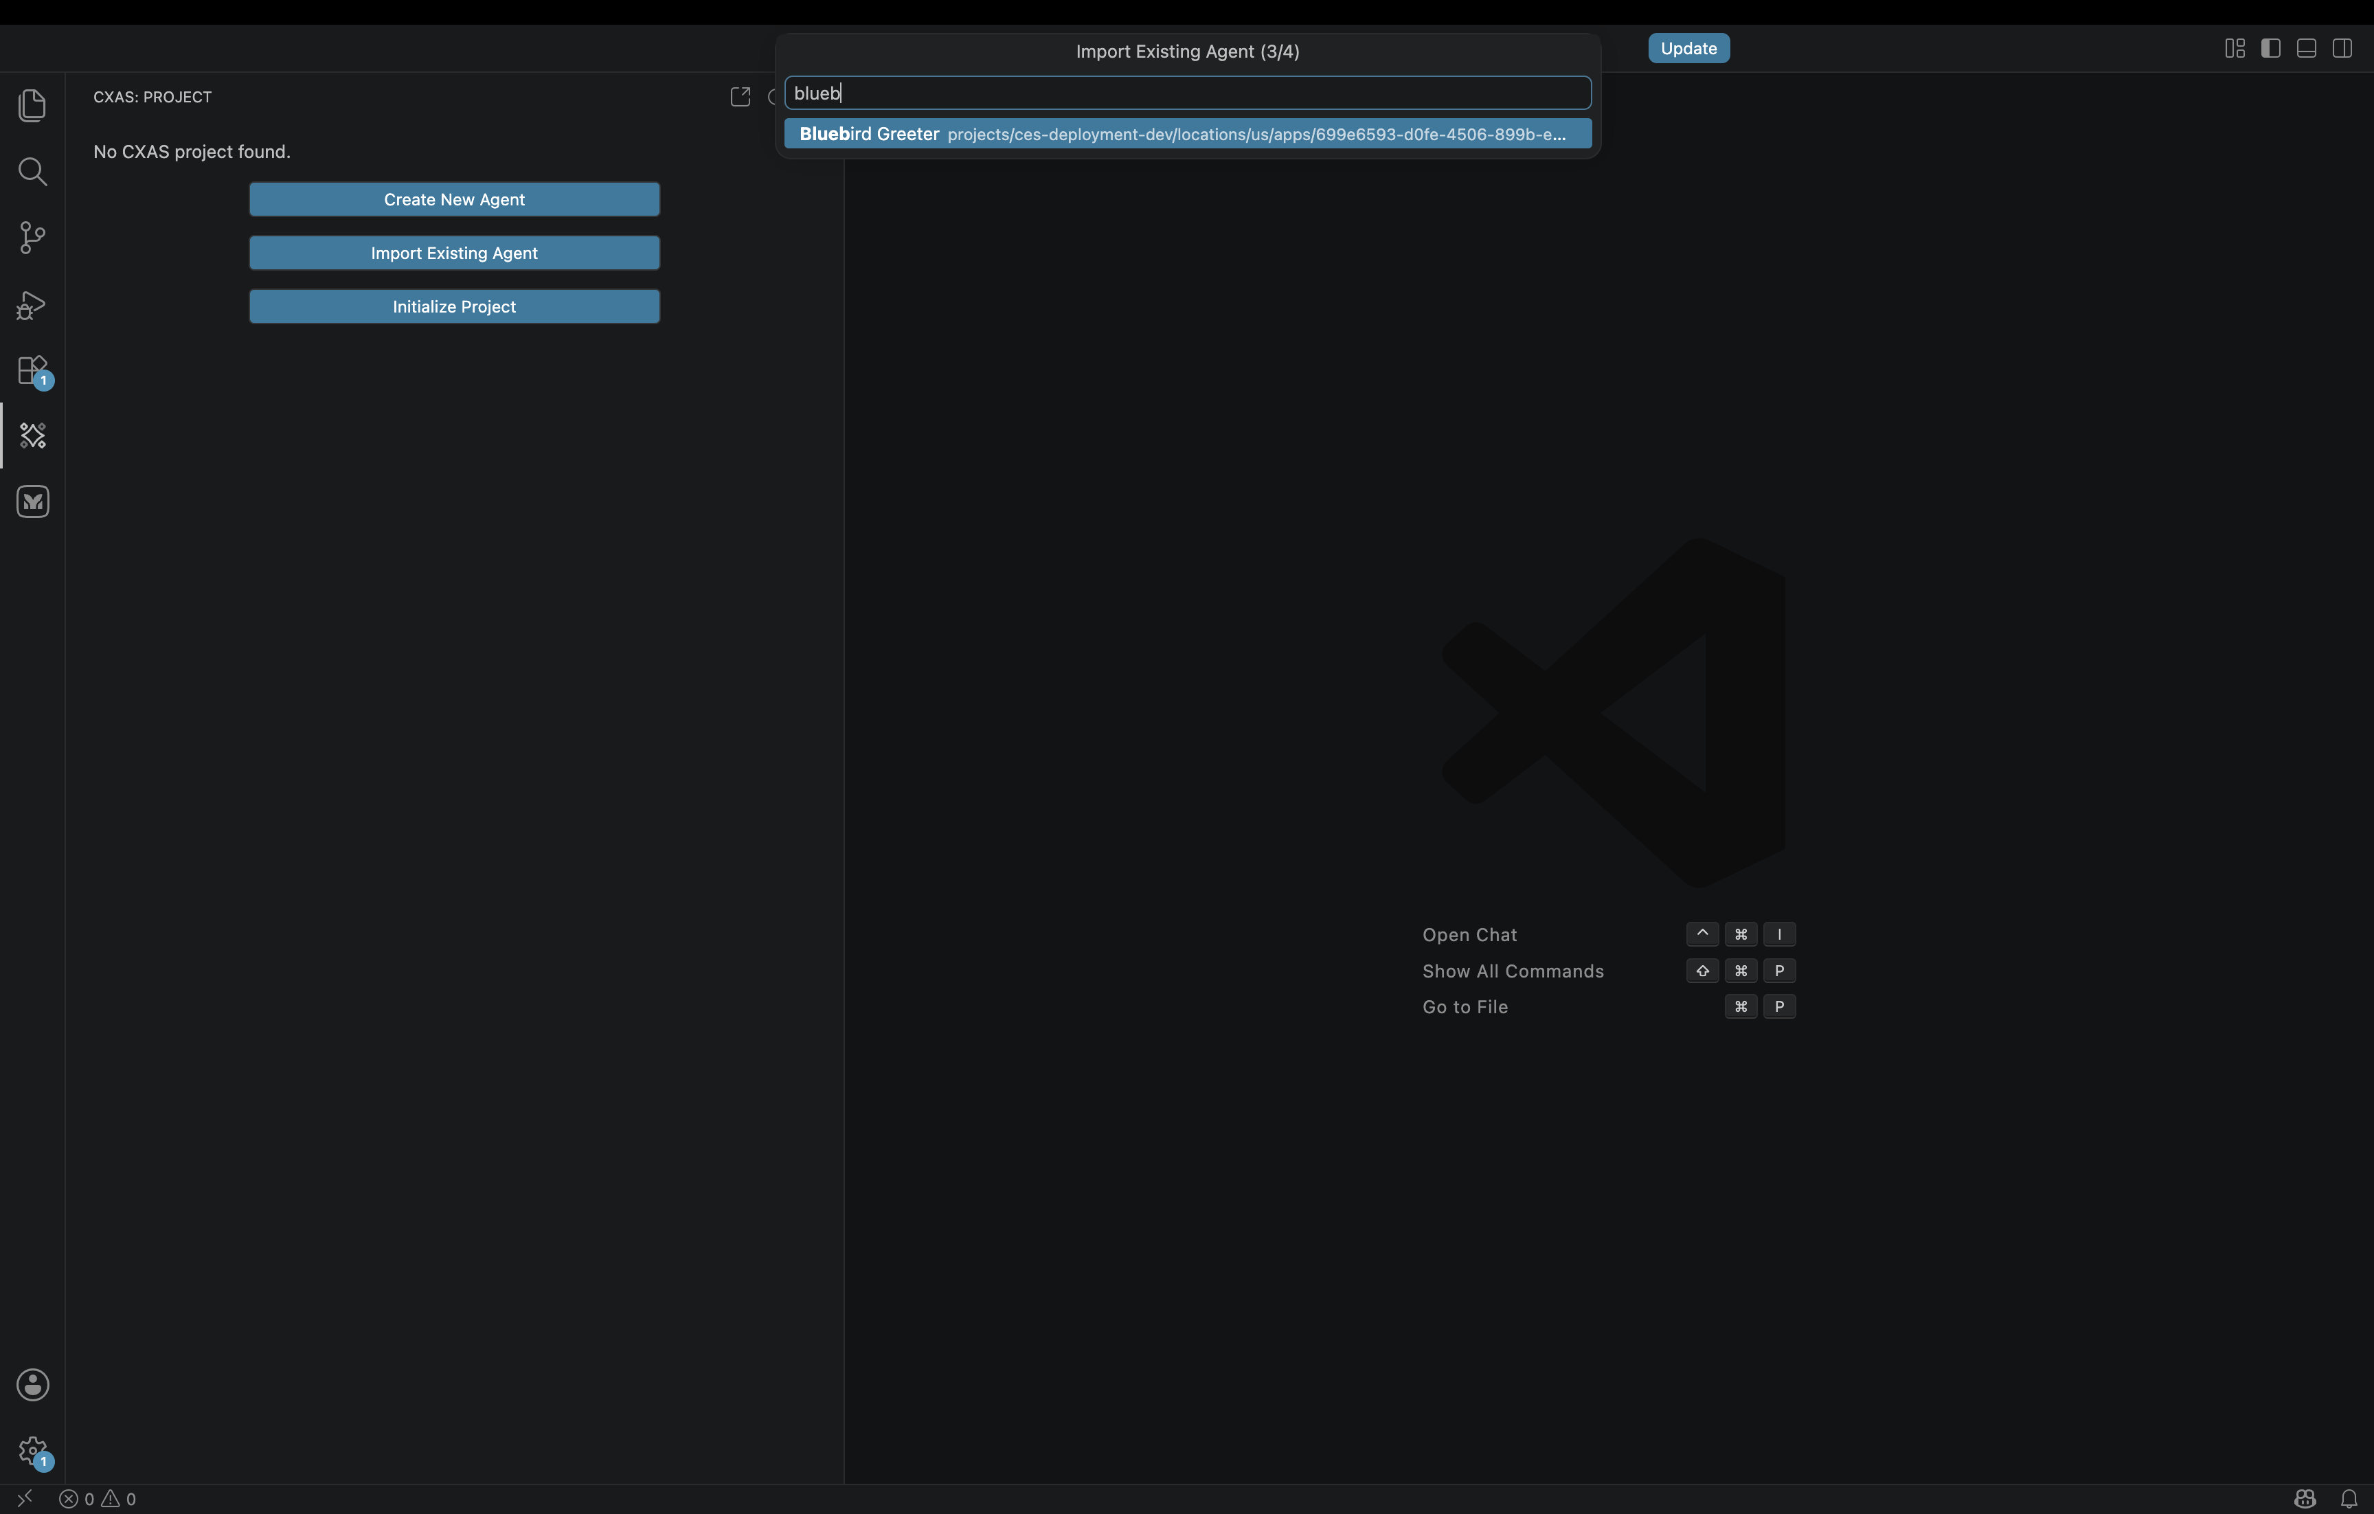This screenshot has width=2374, height=1514.
Task: Select the Bluebird Greeter agent result
Action: click(1187, 134)
